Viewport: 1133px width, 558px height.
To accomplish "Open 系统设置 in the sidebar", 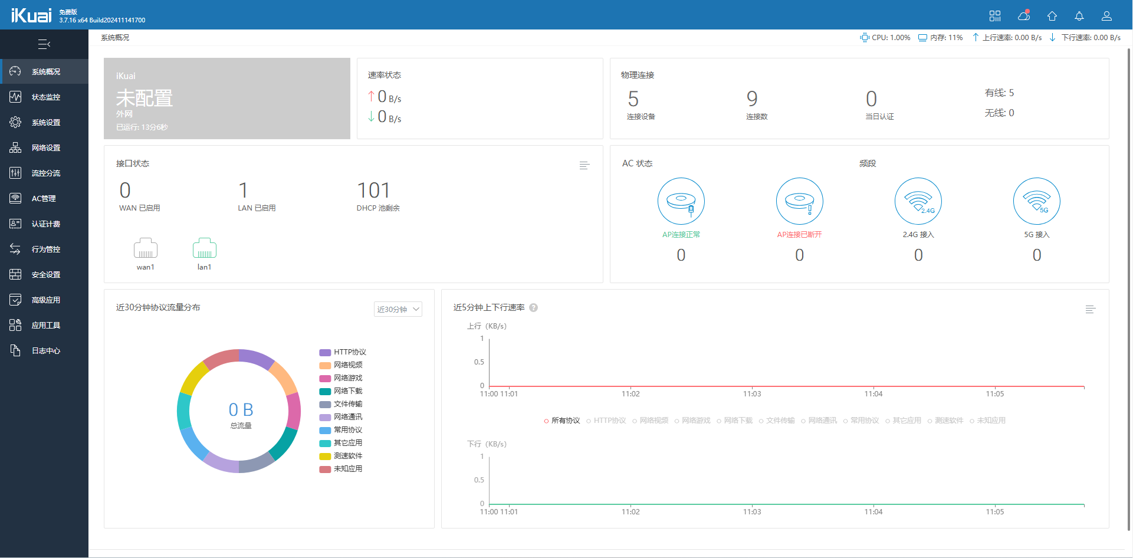I will point(44,122).
